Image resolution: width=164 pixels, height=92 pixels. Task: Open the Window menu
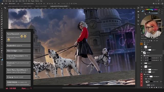click(x=37, y=1)
